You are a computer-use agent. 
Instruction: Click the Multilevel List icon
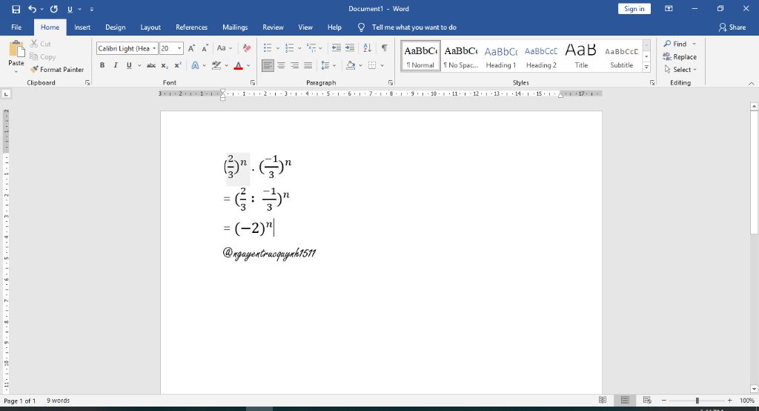click(311, 48)
